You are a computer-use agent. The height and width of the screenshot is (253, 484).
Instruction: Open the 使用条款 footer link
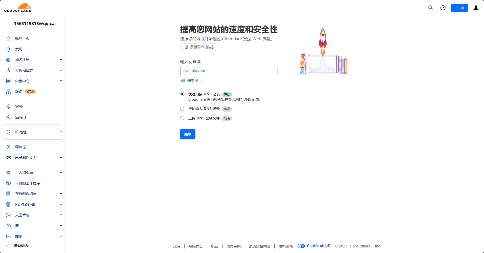(234, 246)
